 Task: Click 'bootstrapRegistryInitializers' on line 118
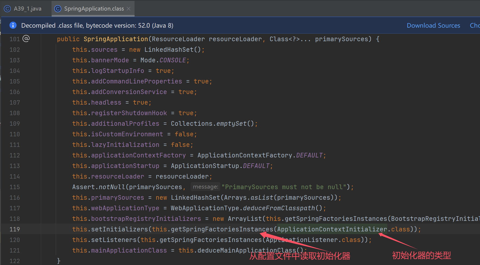tap(146, 219)
